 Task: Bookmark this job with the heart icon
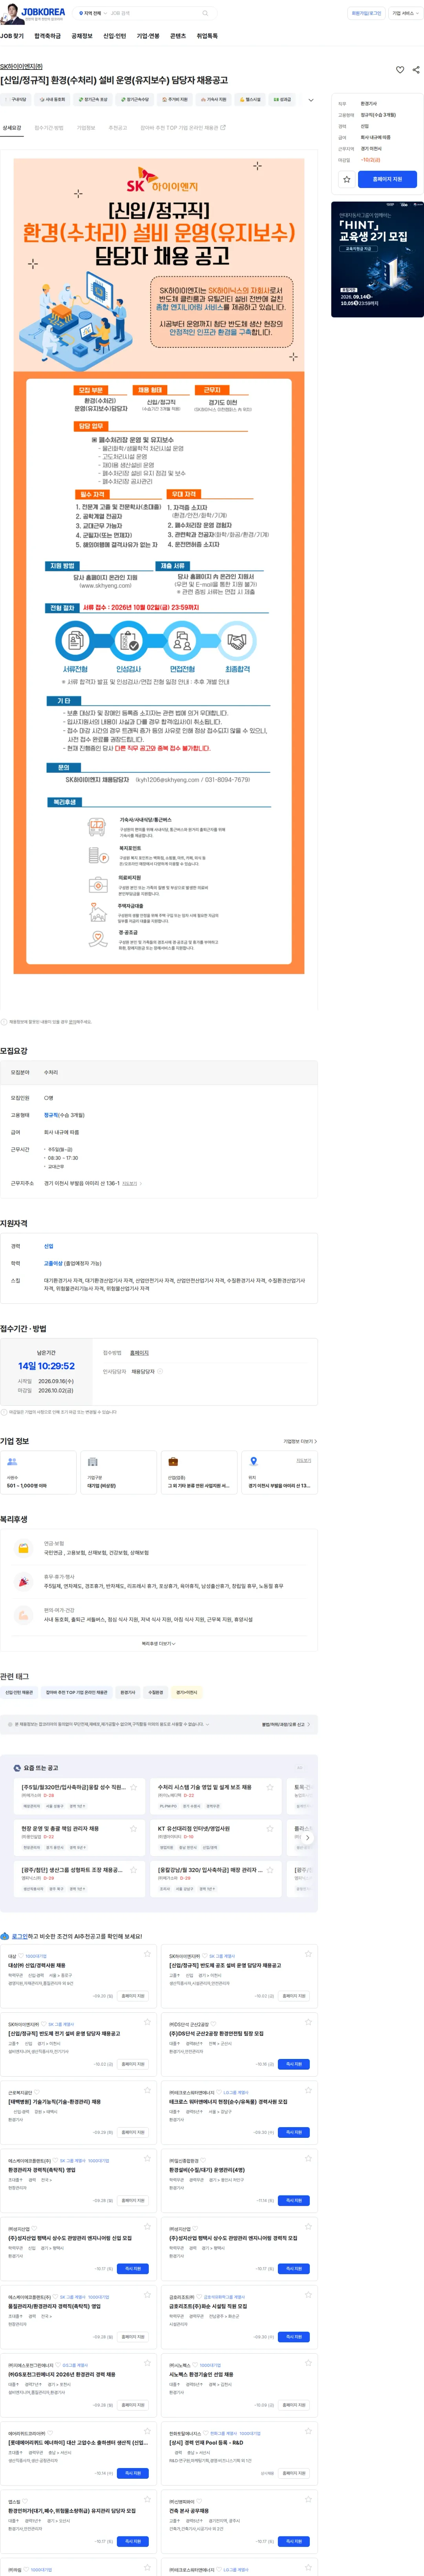coord(400,70)
